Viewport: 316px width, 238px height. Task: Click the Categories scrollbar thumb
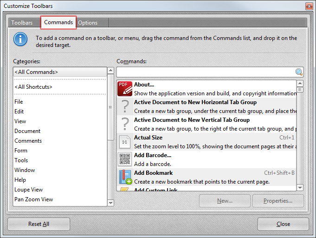pos(110,107)
